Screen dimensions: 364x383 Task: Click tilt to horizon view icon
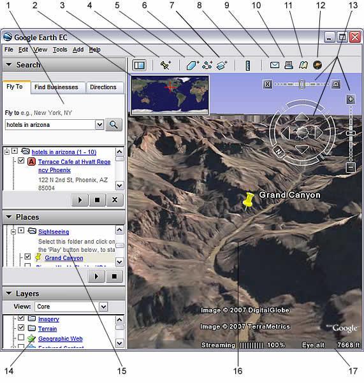pyautogui.click(x=336, y=84)
